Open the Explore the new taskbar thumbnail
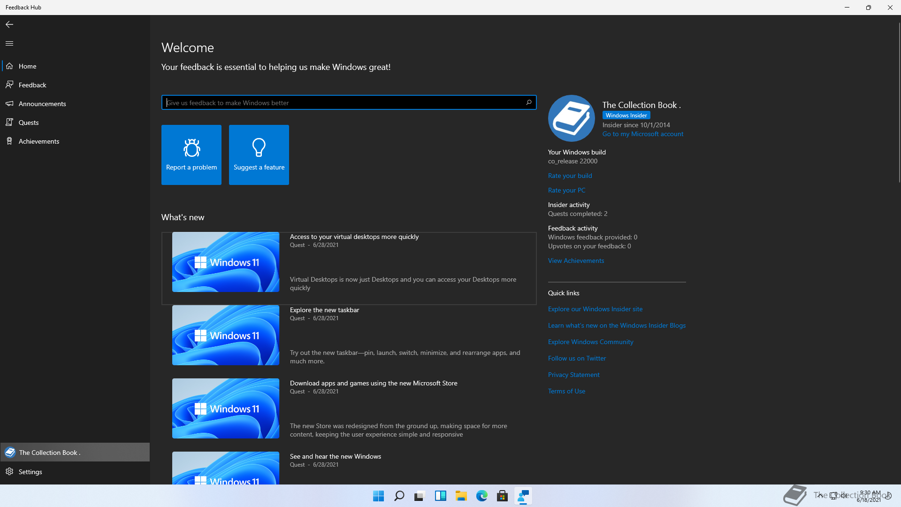This screenshot has width=901, height=507. (x=226, y=335)
